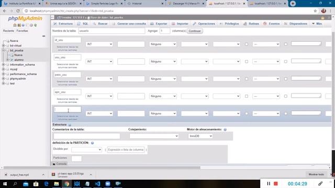Bookmark page with star icon
The width and height of the screenshot is (335, 188).
click(315, 11)
